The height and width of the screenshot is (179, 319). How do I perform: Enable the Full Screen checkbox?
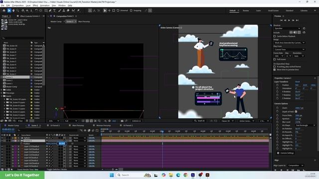point(275,60)
